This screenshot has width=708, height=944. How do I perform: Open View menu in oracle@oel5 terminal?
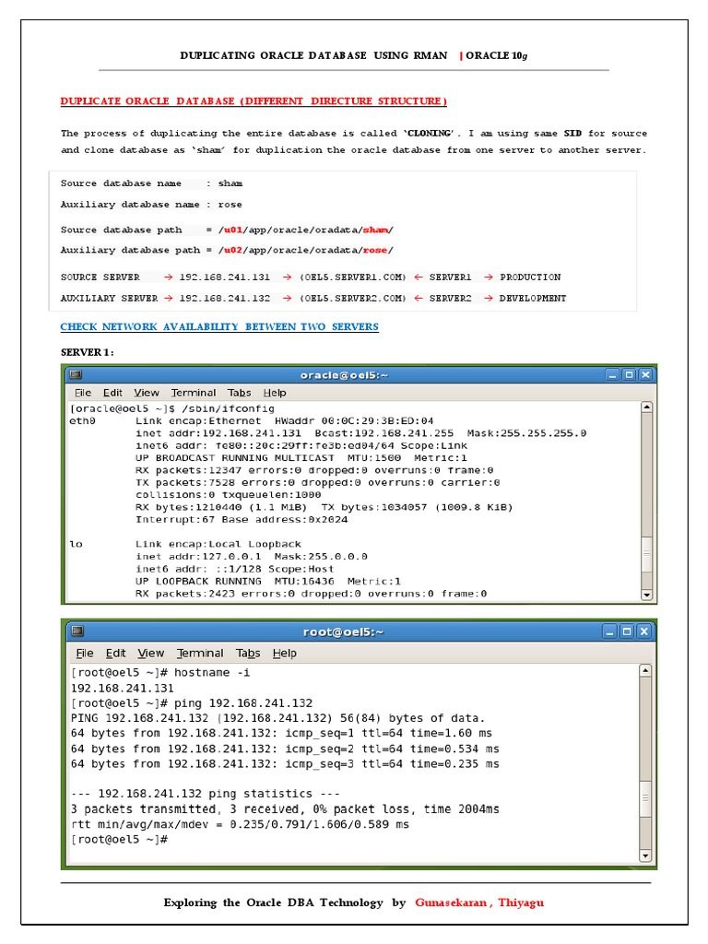coord(147,393)
